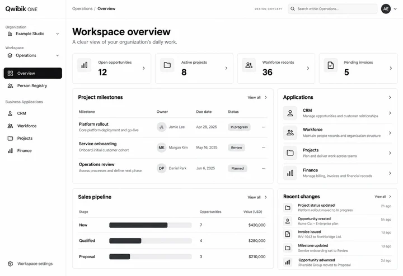Open Pending invoices card via its chevron
Screen dimensions: 403x276
tap(391, 68)
